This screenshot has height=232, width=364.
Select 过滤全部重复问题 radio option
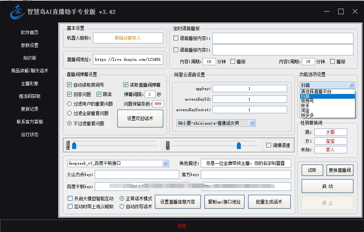pyautogui.click(x=70, y=113)
